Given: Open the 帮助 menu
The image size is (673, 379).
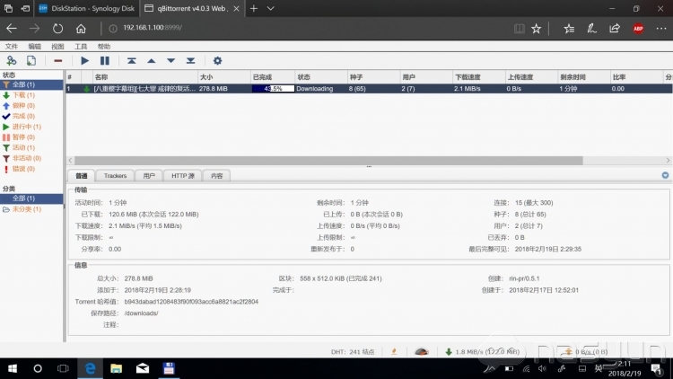Looking at the screenshot, I should tap(104, 47).
